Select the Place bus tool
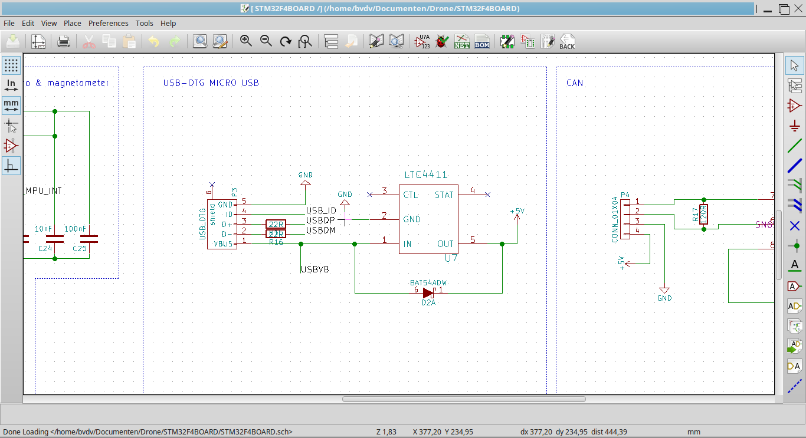This screenshot has height=438, width=806. tap(795, 166)
